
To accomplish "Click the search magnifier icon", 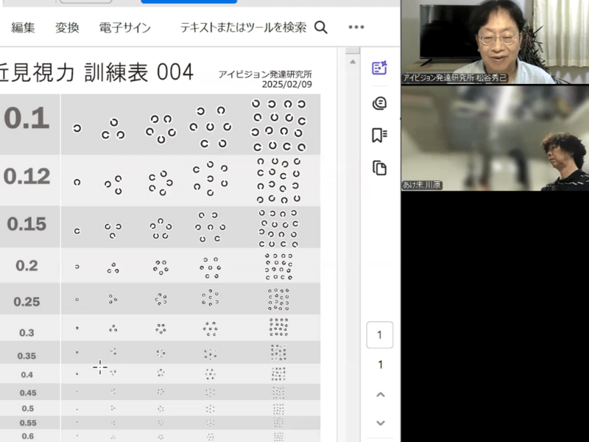I will (321, 27).
